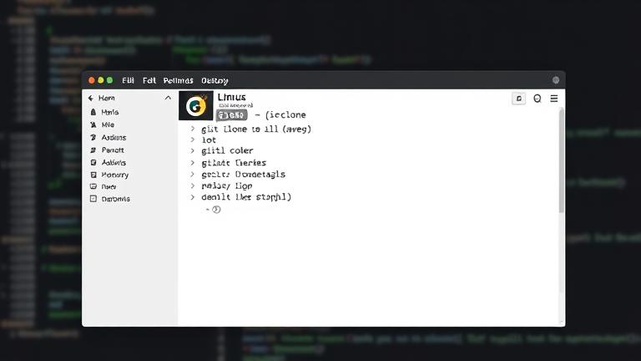Viewport: 641px width, 361px height.
Task: Click the 'nalac/ Liop' row text
Action: [227, 186]
